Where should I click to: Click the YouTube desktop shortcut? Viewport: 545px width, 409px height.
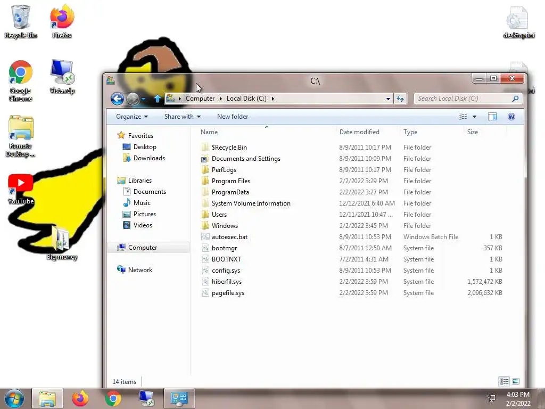(x=21, y=189)
